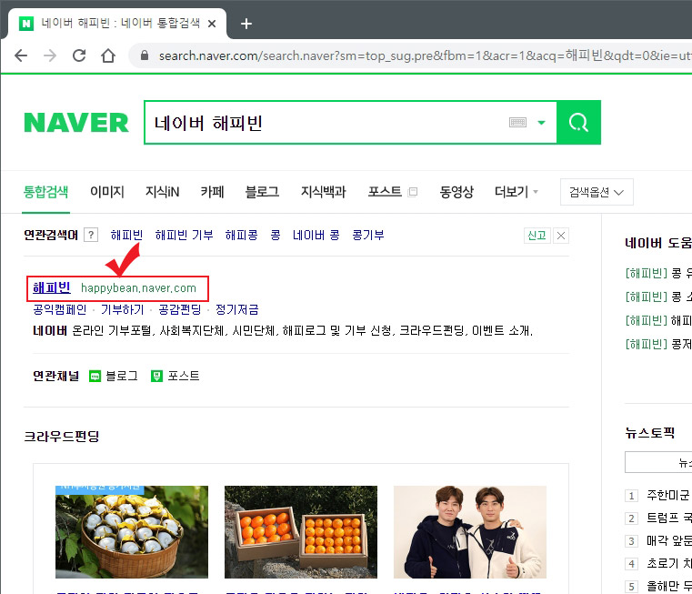This screenshot has width=692, height=594.
Task: Click first [해피빈] 콩 help link
Action: pos(658,274)
